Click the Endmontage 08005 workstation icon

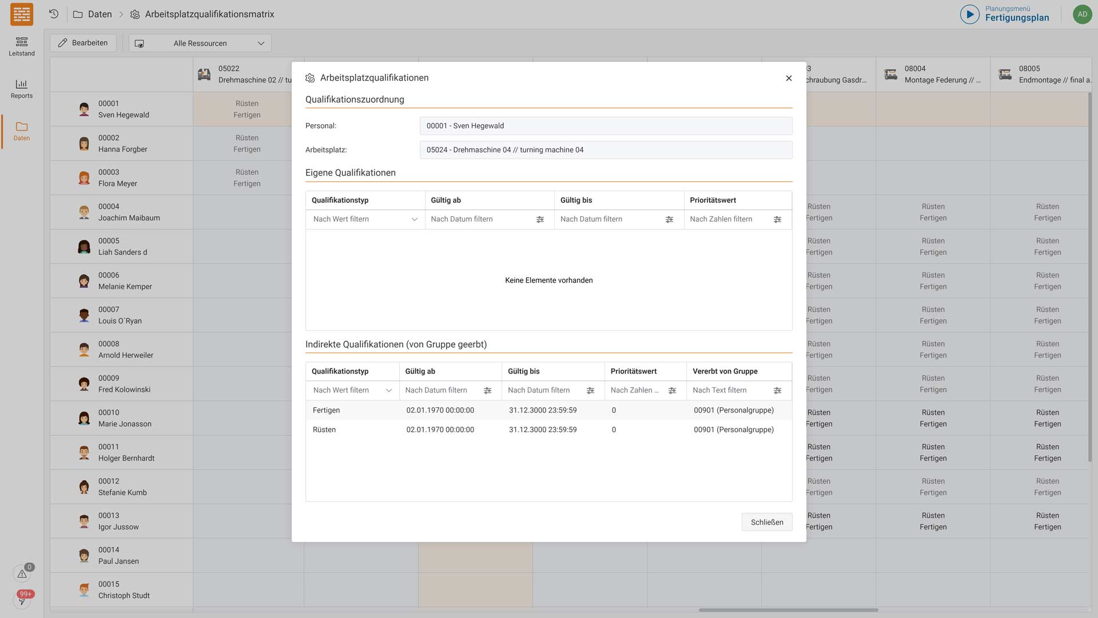coord(1005,74)
